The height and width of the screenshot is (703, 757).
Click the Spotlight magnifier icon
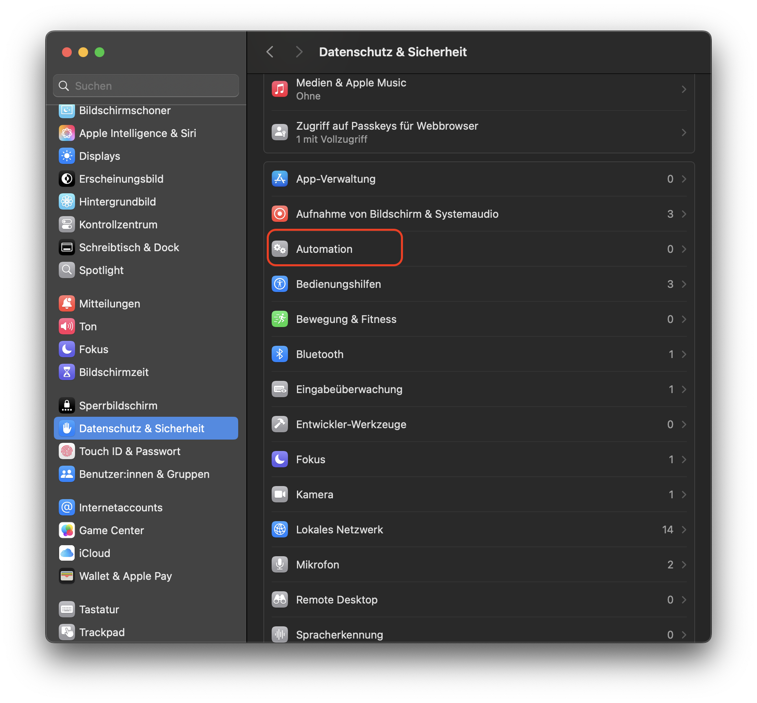pos(67,270)
